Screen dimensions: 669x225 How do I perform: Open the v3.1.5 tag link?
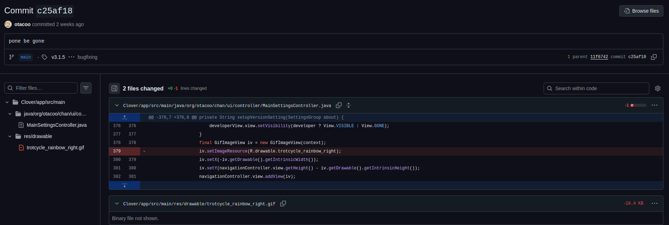point(58,57)
